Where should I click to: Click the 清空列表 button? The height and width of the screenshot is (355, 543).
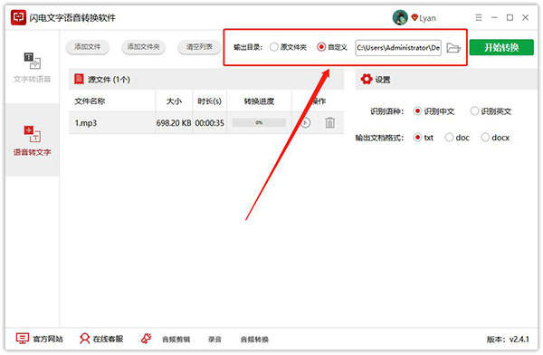[199, 47]
